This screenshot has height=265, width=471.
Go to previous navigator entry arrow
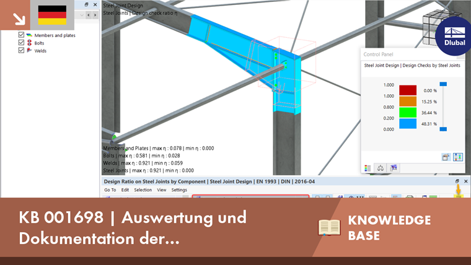[89, 15]
